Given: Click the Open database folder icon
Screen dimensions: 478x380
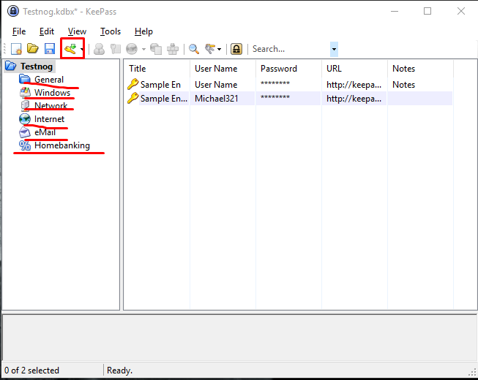Looking at the screenshot, I should tap(33, 49).
